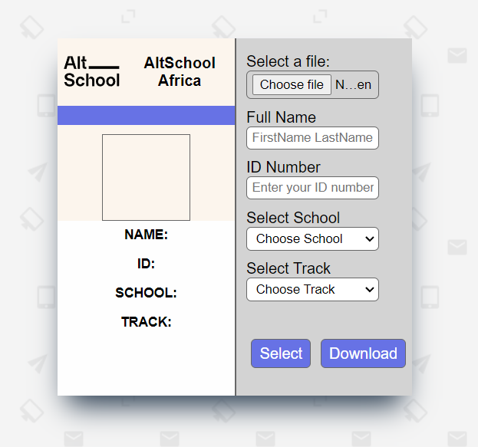The height and width of the screenshot is (447, 478).
Task: Click the 'Select School' label
Action: click(293, 218)
